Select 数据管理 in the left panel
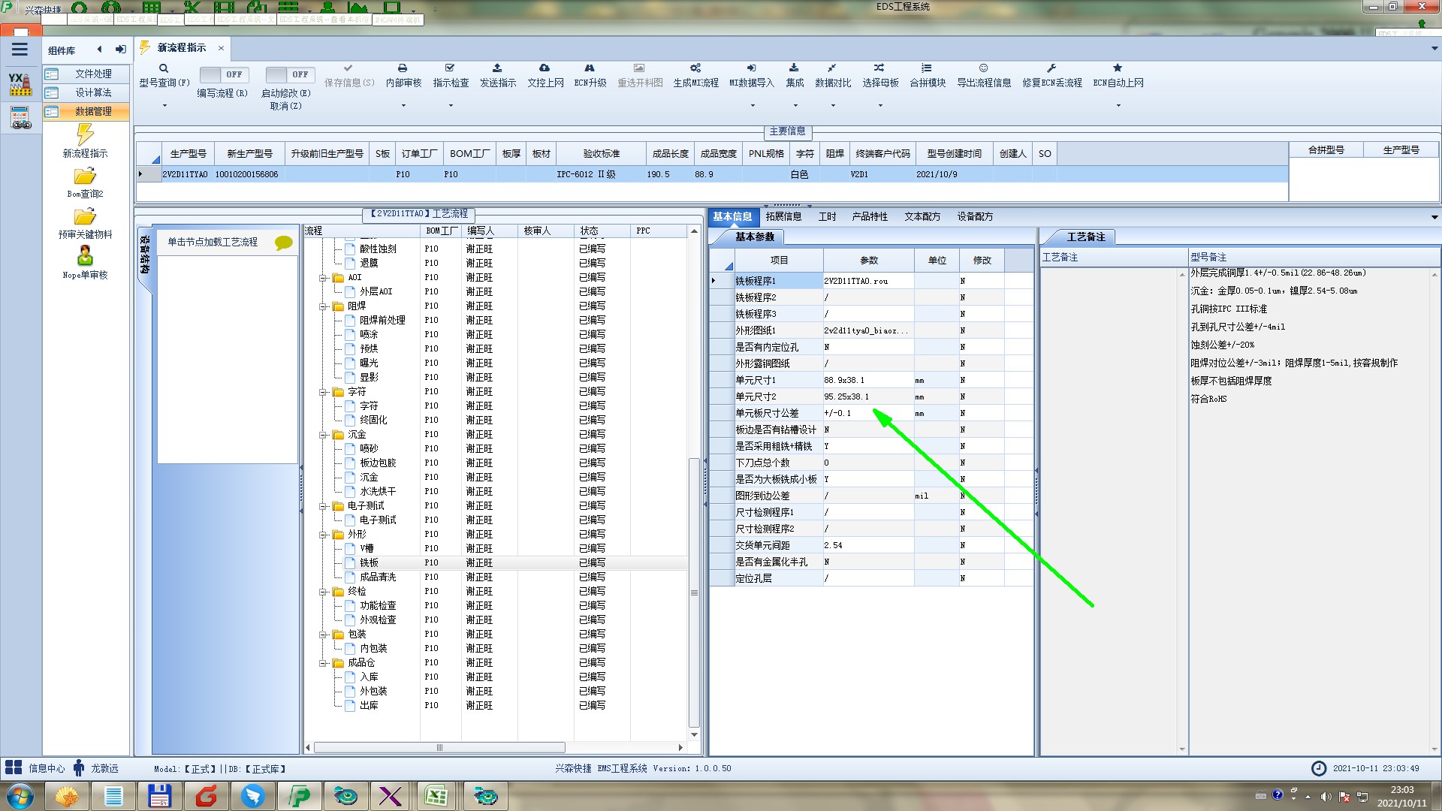This screenshot has height=811, width=1442. [92, 111]
